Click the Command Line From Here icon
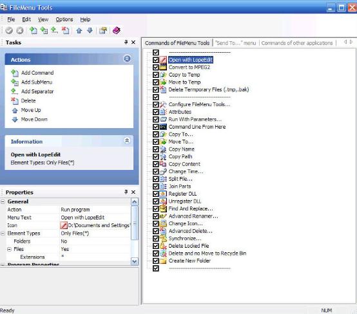Screen dimensions: 357x314 [163, 127]
